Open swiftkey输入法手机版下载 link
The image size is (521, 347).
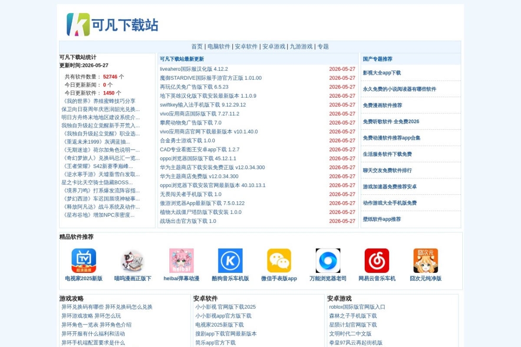coord(203,105)
